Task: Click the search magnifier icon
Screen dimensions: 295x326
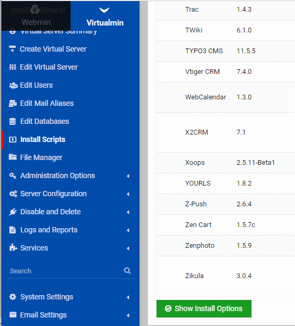Action: (x=127, y=271)
